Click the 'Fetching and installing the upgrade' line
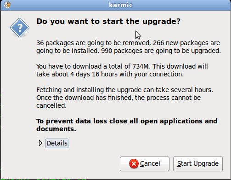Image resolution: width=231 pixels, height=180 pixels. (x=124, y=90)
